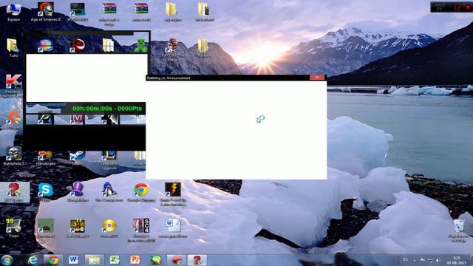Open the green landscape thumbnail shortcut

(x=46, y=228)
